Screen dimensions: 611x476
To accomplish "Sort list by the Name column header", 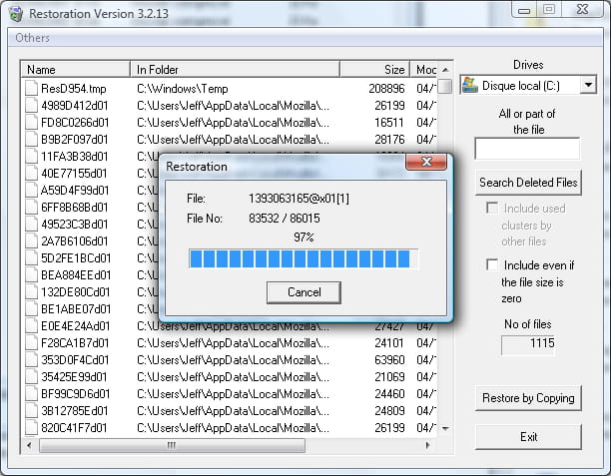I will point(75,70).
